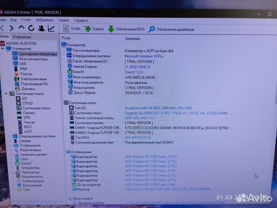Click the Отчёт report toolbar button

(x=72, y=29)
